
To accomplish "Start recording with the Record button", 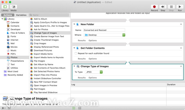I will click(x=154, y=7).
